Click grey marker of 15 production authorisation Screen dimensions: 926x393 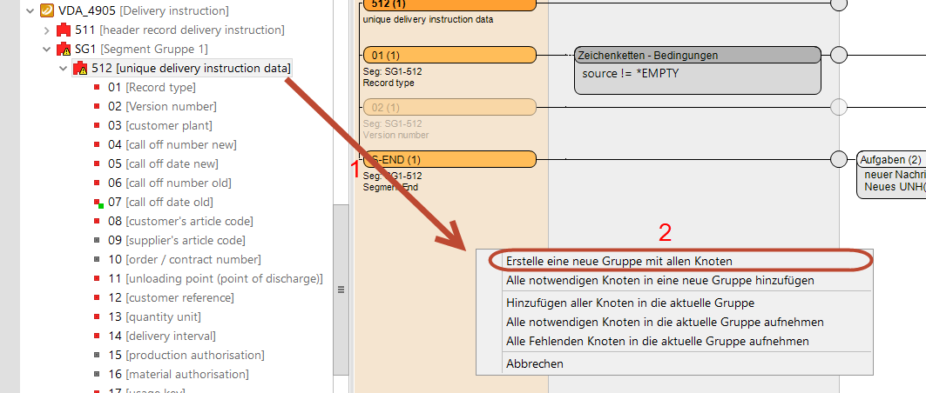point(98,356)
